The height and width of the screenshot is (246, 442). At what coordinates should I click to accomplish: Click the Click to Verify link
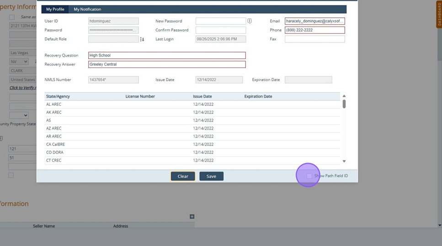[x=23, y=88]
